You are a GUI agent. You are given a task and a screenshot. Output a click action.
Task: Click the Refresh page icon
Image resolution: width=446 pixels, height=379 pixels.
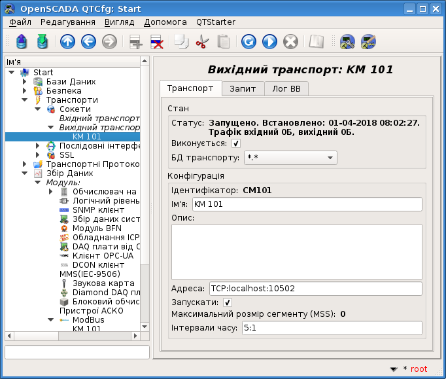point(249,42)
